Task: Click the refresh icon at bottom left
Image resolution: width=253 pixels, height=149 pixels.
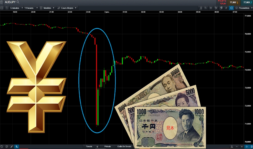Action: (x=2, y=146)
